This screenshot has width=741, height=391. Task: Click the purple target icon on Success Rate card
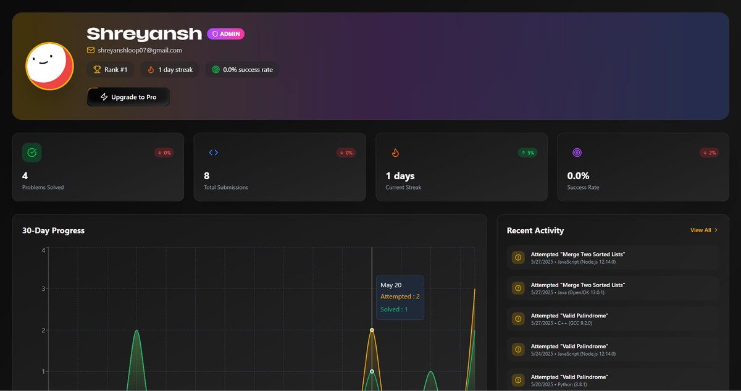(x=577, y=153)
